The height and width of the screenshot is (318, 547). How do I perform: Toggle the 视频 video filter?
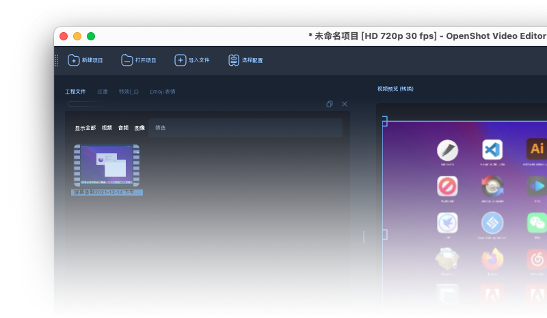[x=107, y=128]
